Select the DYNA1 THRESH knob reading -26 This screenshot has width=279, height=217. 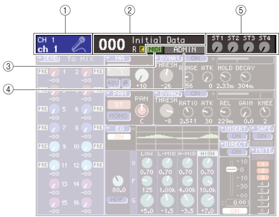coord(166,75)
